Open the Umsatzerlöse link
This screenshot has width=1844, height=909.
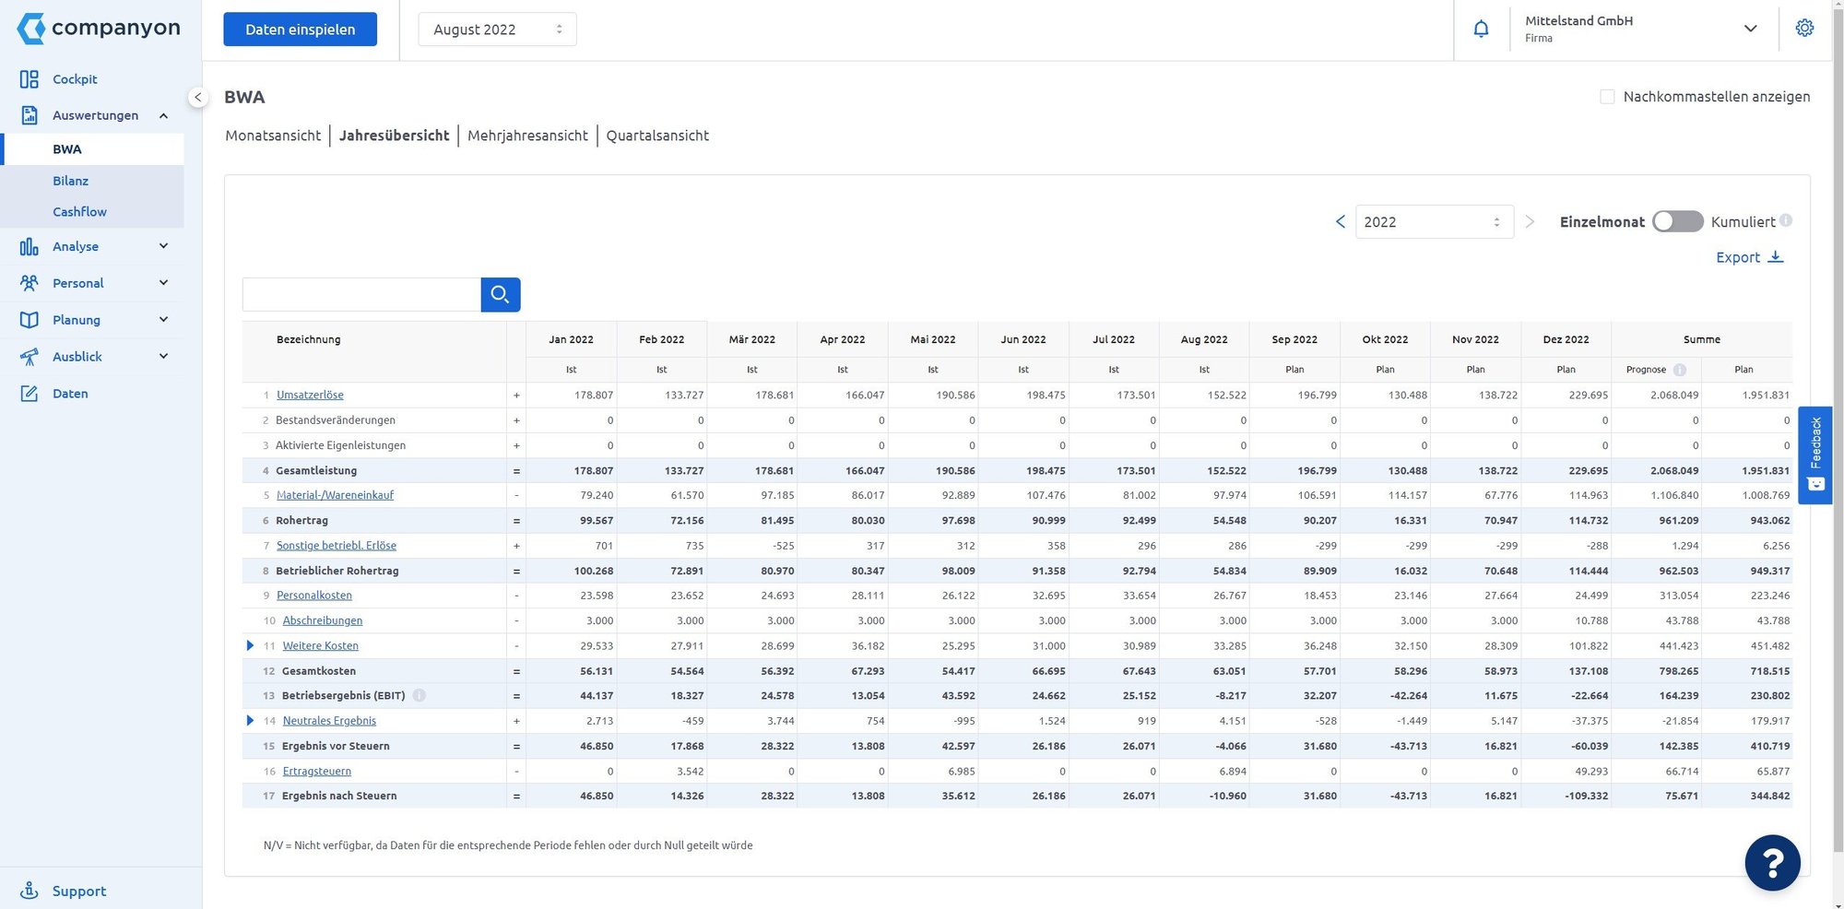coord(310,395)
